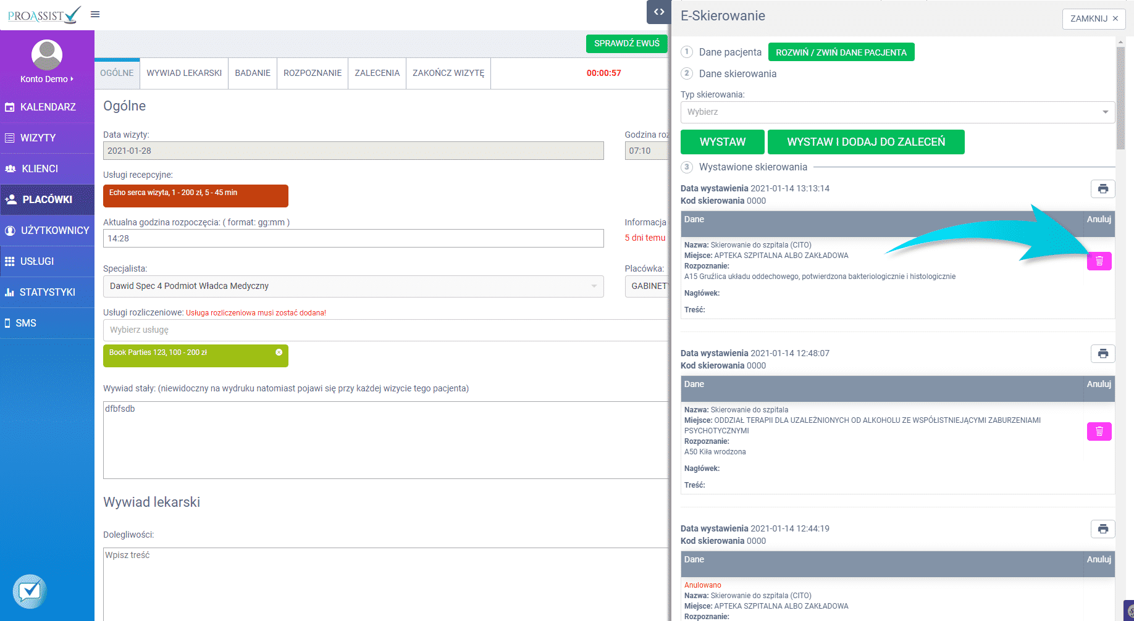This screenshot has width=1134, height=621.
Task: Click step 1 Dane pacjenta heading
Action: (x=730, y=52)
